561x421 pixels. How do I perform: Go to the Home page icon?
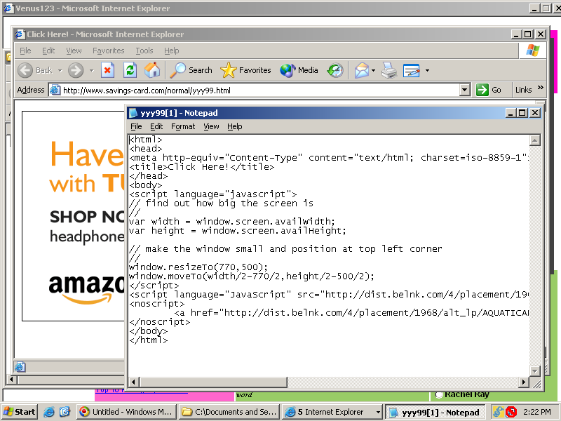(x=152, y=70)
